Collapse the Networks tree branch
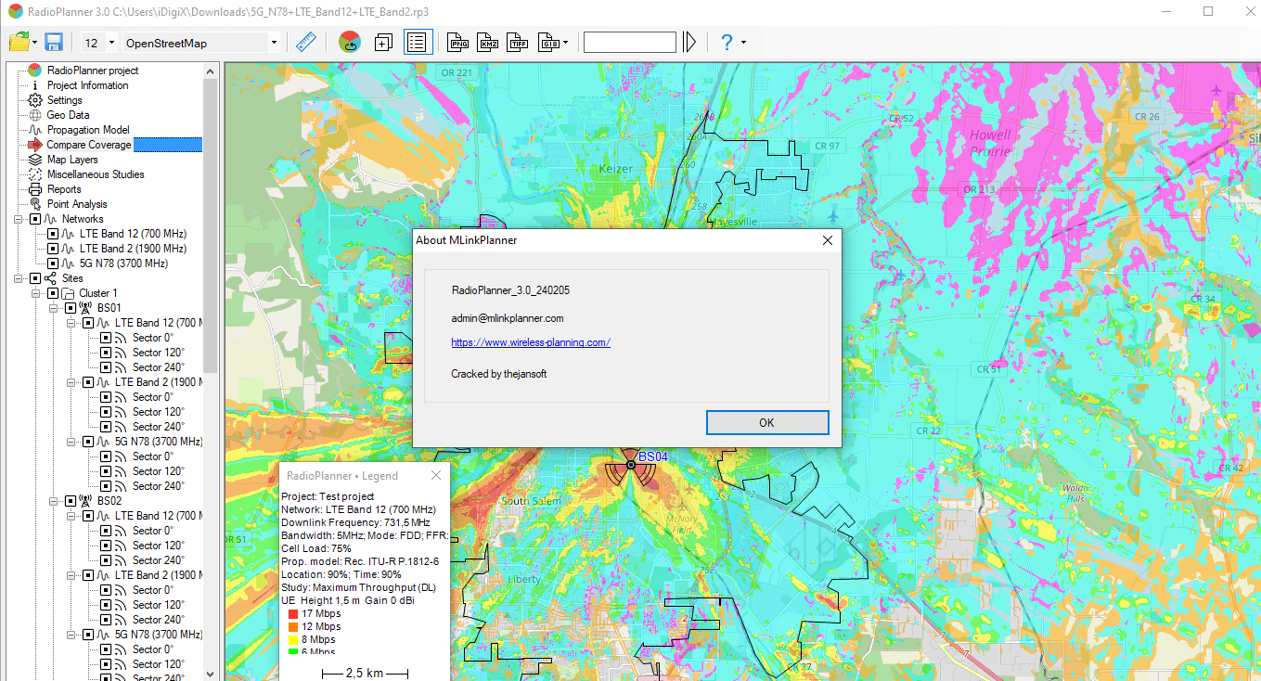Screen dimensions: 1261x681 pyautogui.click(x=19, y=219)
